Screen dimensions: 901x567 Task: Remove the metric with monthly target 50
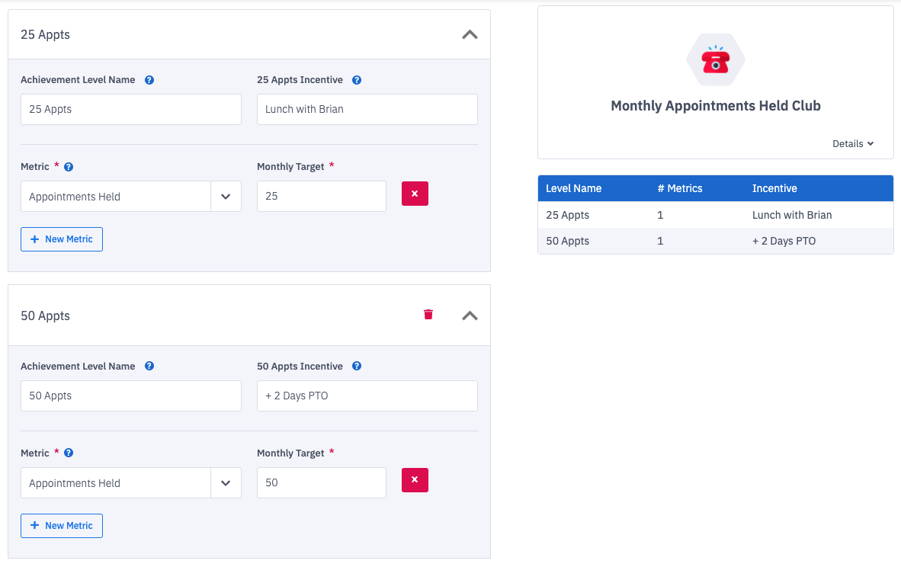tap(415, 480)
